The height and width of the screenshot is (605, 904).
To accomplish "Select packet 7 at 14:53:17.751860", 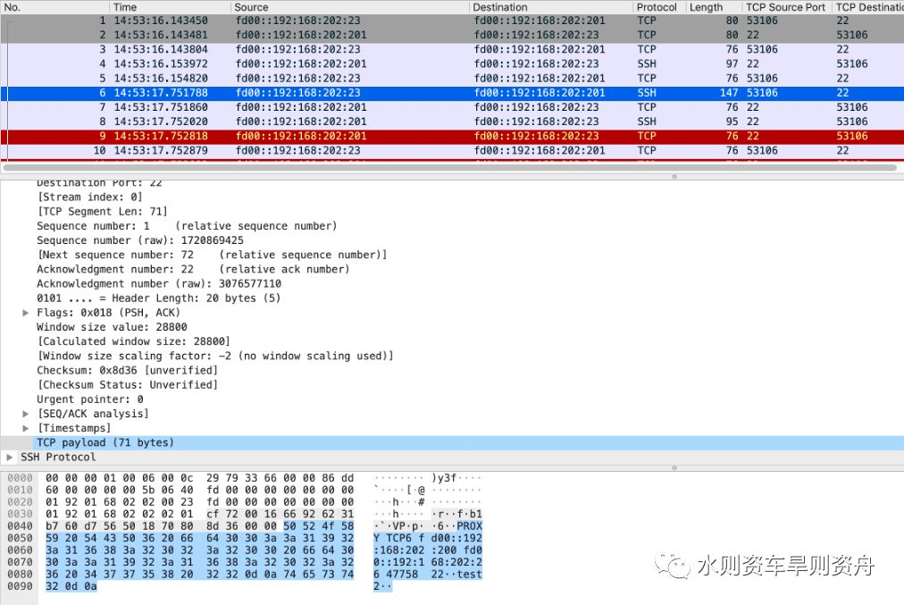I will (x=452, y=106).
